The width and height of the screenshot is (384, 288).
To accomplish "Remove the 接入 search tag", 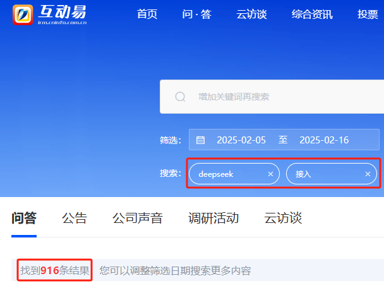I will [x=368, y=174].
